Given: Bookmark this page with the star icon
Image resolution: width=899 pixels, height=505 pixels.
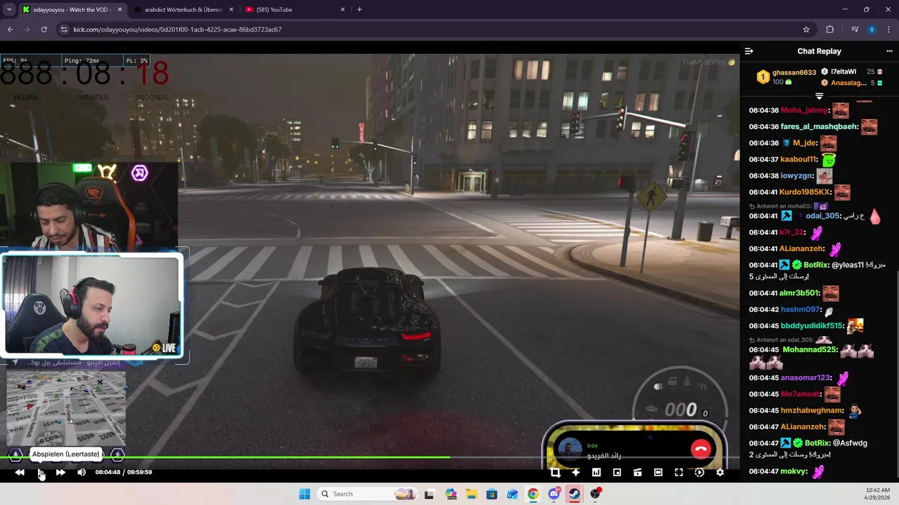Looking at the screenshot, I should 806,29.
